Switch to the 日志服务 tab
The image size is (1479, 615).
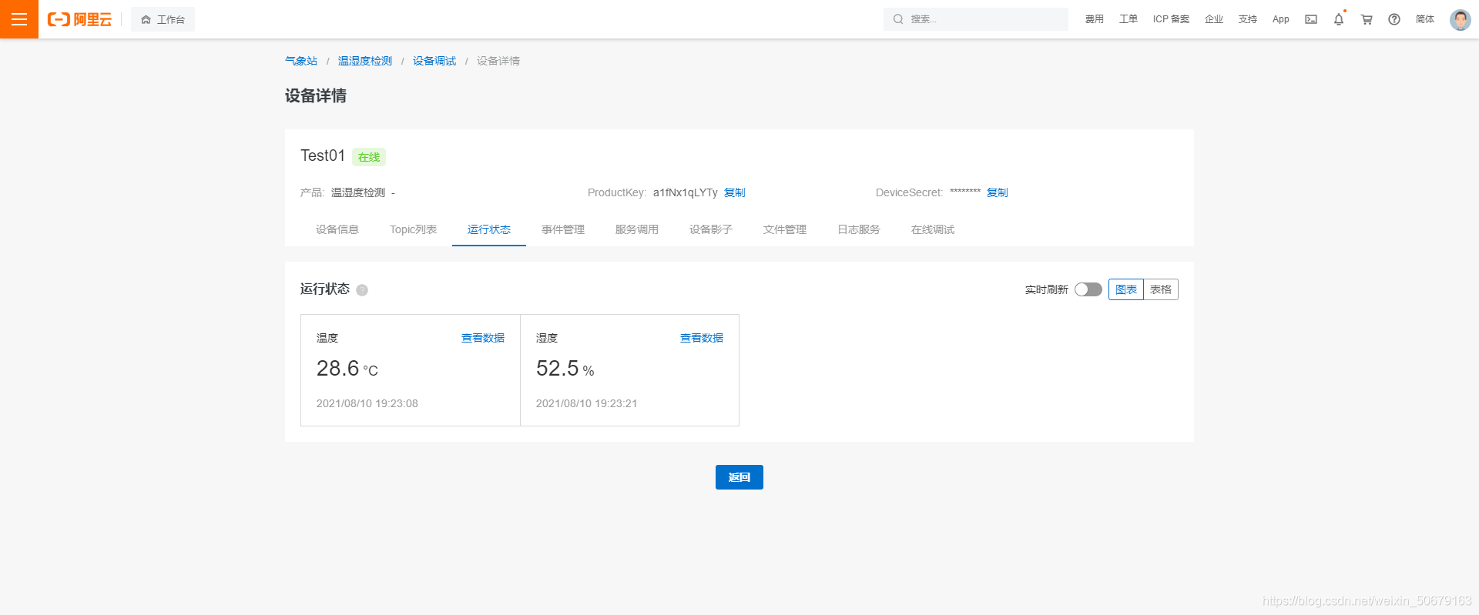[859, 229]
